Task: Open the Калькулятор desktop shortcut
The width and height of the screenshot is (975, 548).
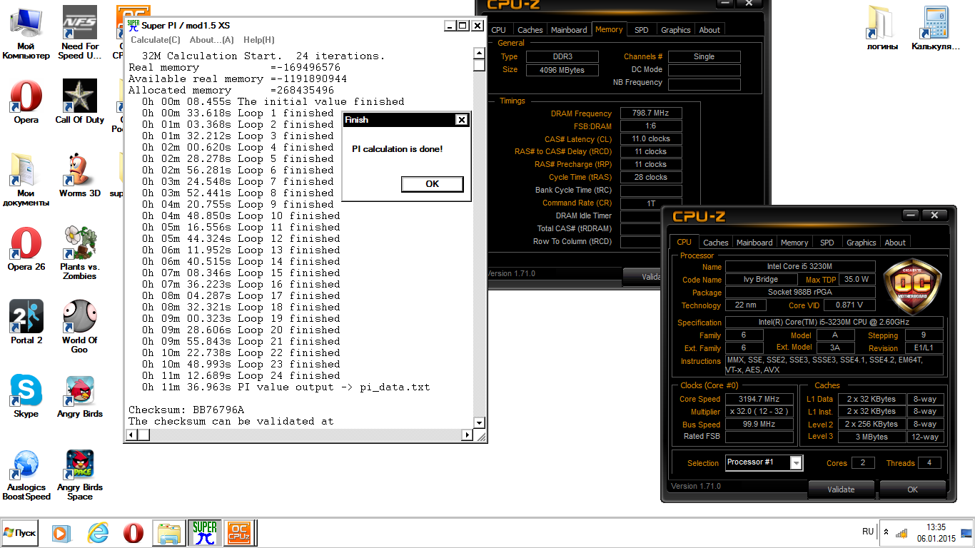Action: 936,29
